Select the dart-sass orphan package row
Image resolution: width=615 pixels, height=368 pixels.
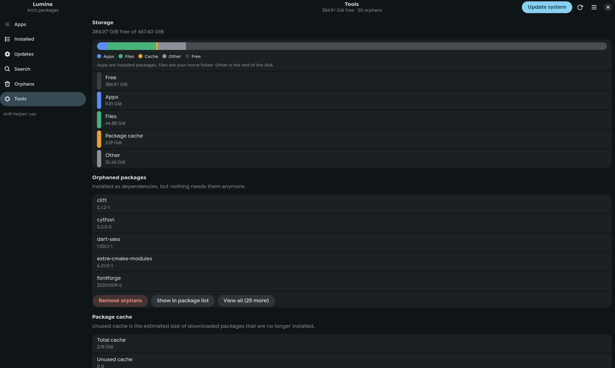(352, 242)
